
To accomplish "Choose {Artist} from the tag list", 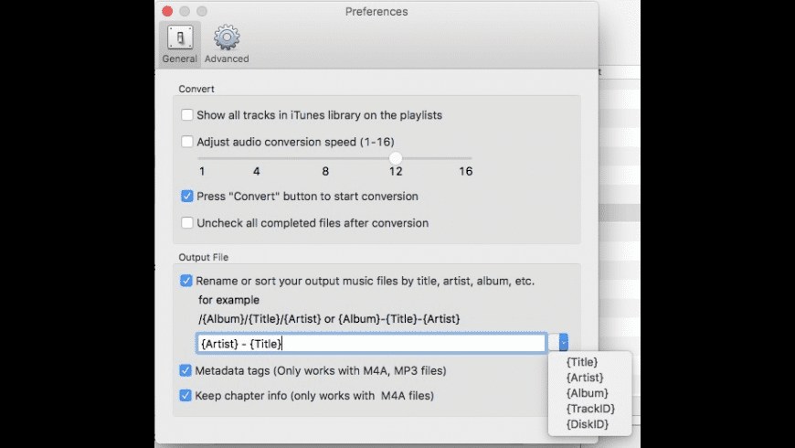I will click(585, 378).
